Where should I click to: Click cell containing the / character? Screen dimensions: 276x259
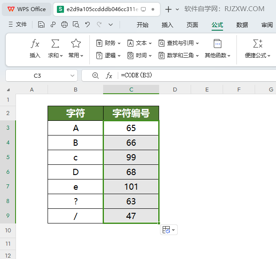pos(76,216)
